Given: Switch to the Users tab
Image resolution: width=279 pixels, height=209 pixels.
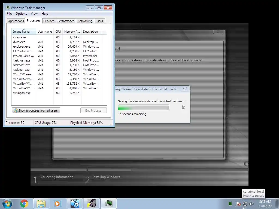Looking at the screenshot, I should (x=99, y=21).
